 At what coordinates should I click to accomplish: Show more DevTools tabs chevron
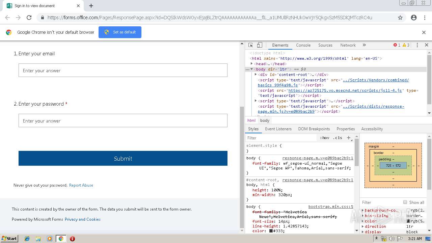pos(364,45)
